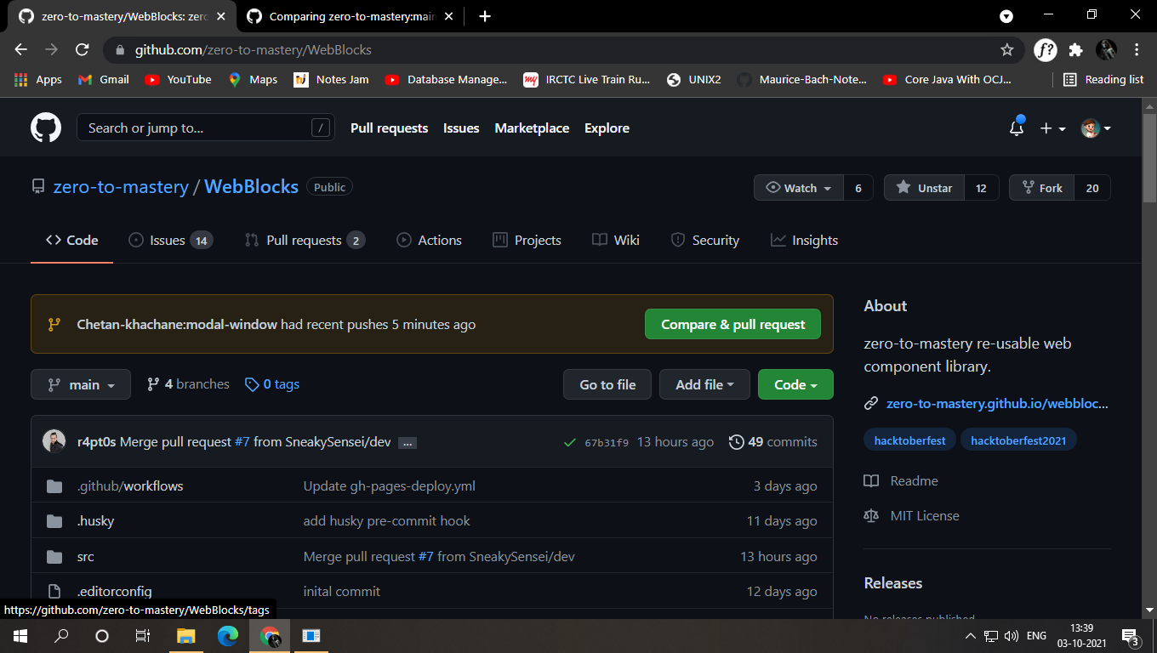Image resolution: width=1157 pixels, height=653 pixels.
Task: Open the zero-to-mastery.github.io website link
Action: [997, 404]
